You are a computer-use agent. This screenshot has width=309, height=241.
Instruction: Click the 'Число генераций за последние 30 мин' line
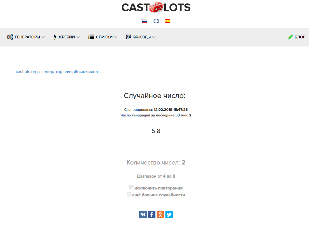pos(156,115)
